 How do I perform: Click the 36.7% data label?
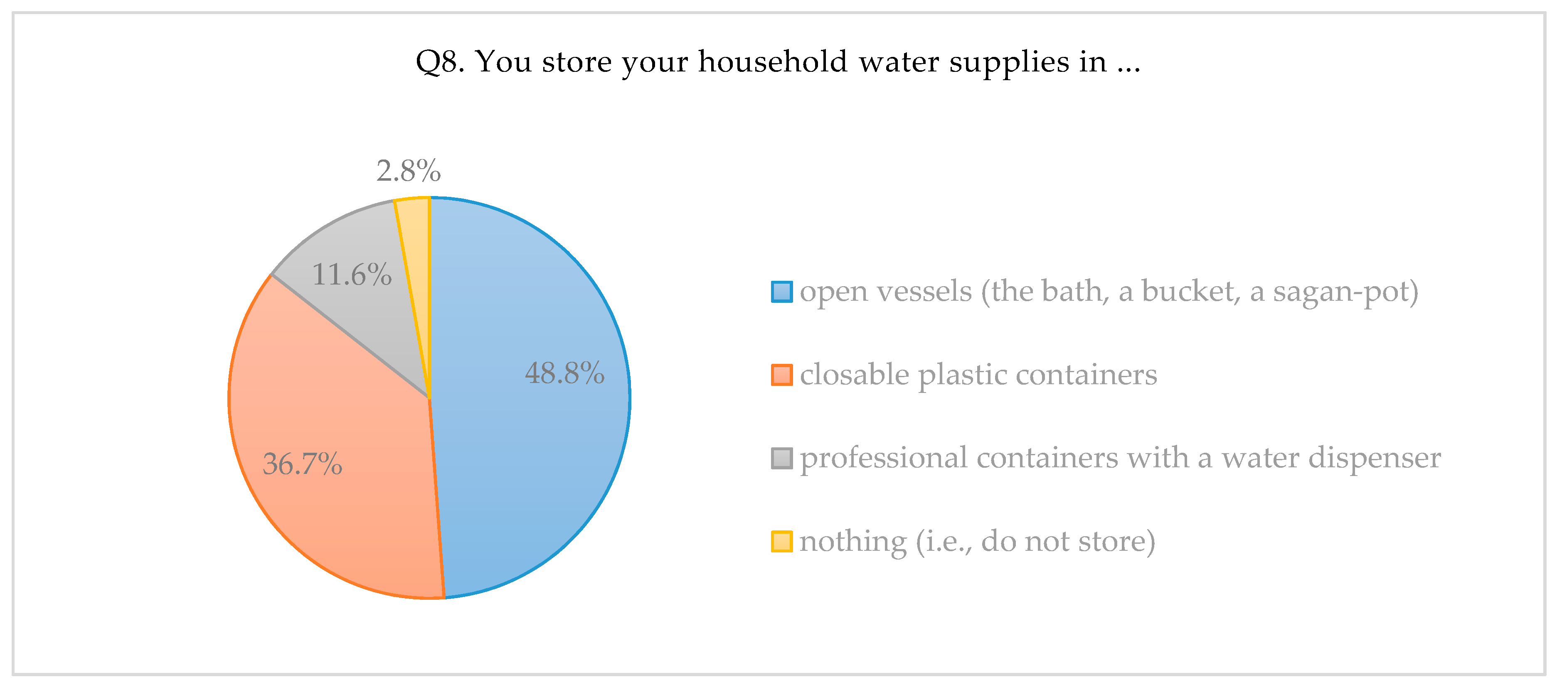(x=302, y=464)
